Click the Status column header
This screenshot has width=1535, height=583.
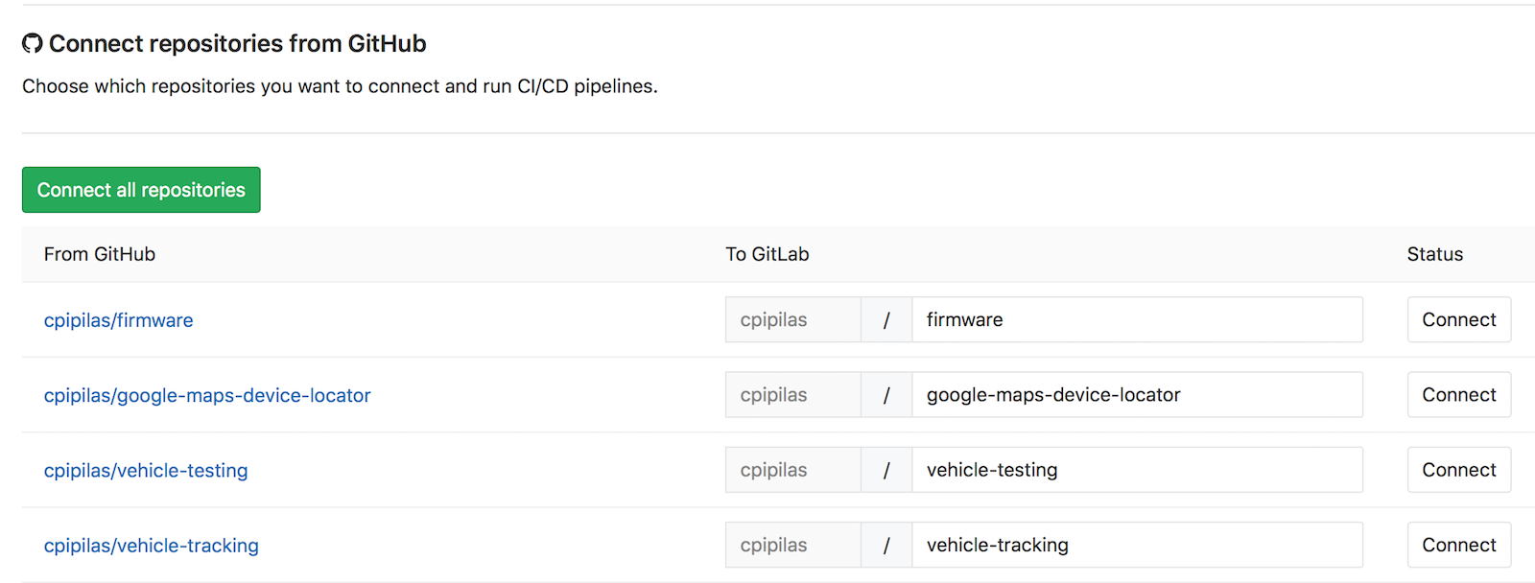[x=1434, y=254]
